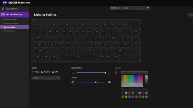Click the HEX color input field

click(x=128, y=89)
